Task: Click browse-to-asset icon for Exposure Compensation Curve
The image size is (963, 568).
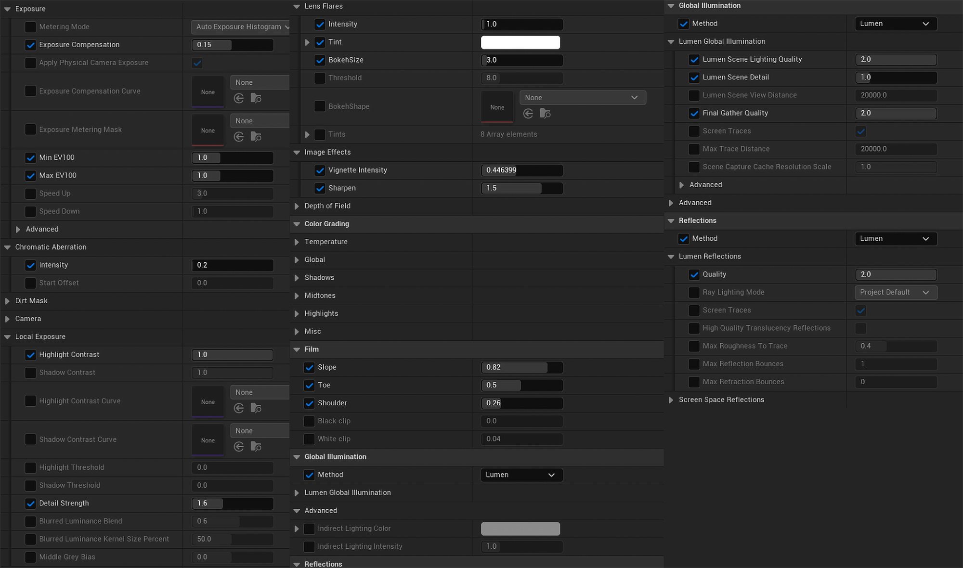Action: pyautogui.click(x=256, y=99)
